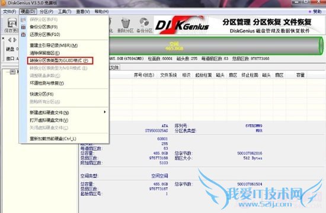The height and width of the screenshot is (213, 326).
Task: Convert partition table to GUID format (P)
Action: pyautogui.click(x=60, y=60)
